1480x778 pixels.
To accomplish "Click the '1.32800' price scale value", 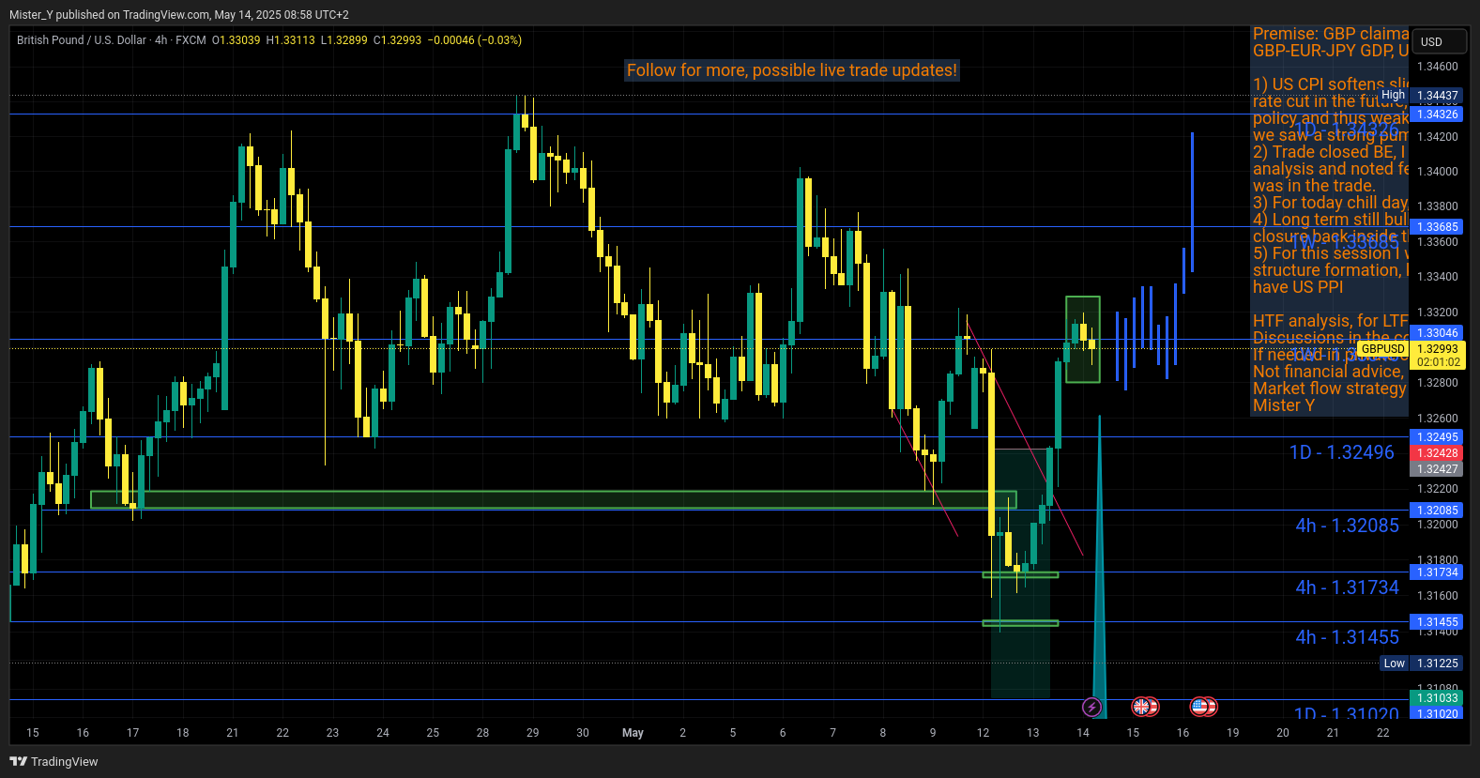I will (x=1438, y=383).
